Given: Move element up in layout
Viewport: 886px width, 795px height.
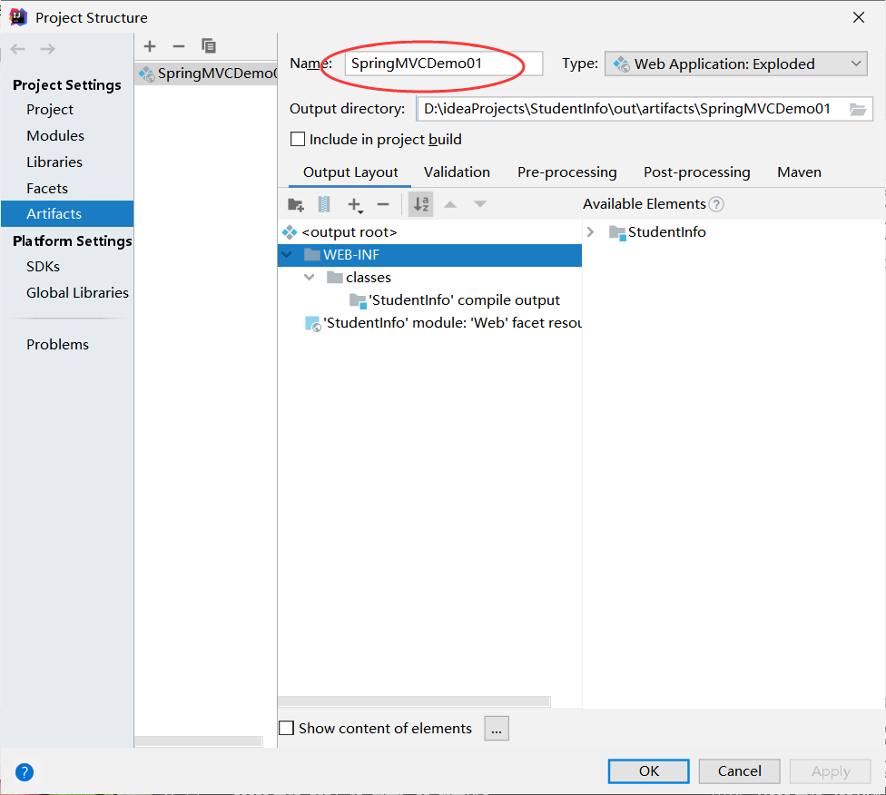Looking at the screenshot, I should coord(450,204).
